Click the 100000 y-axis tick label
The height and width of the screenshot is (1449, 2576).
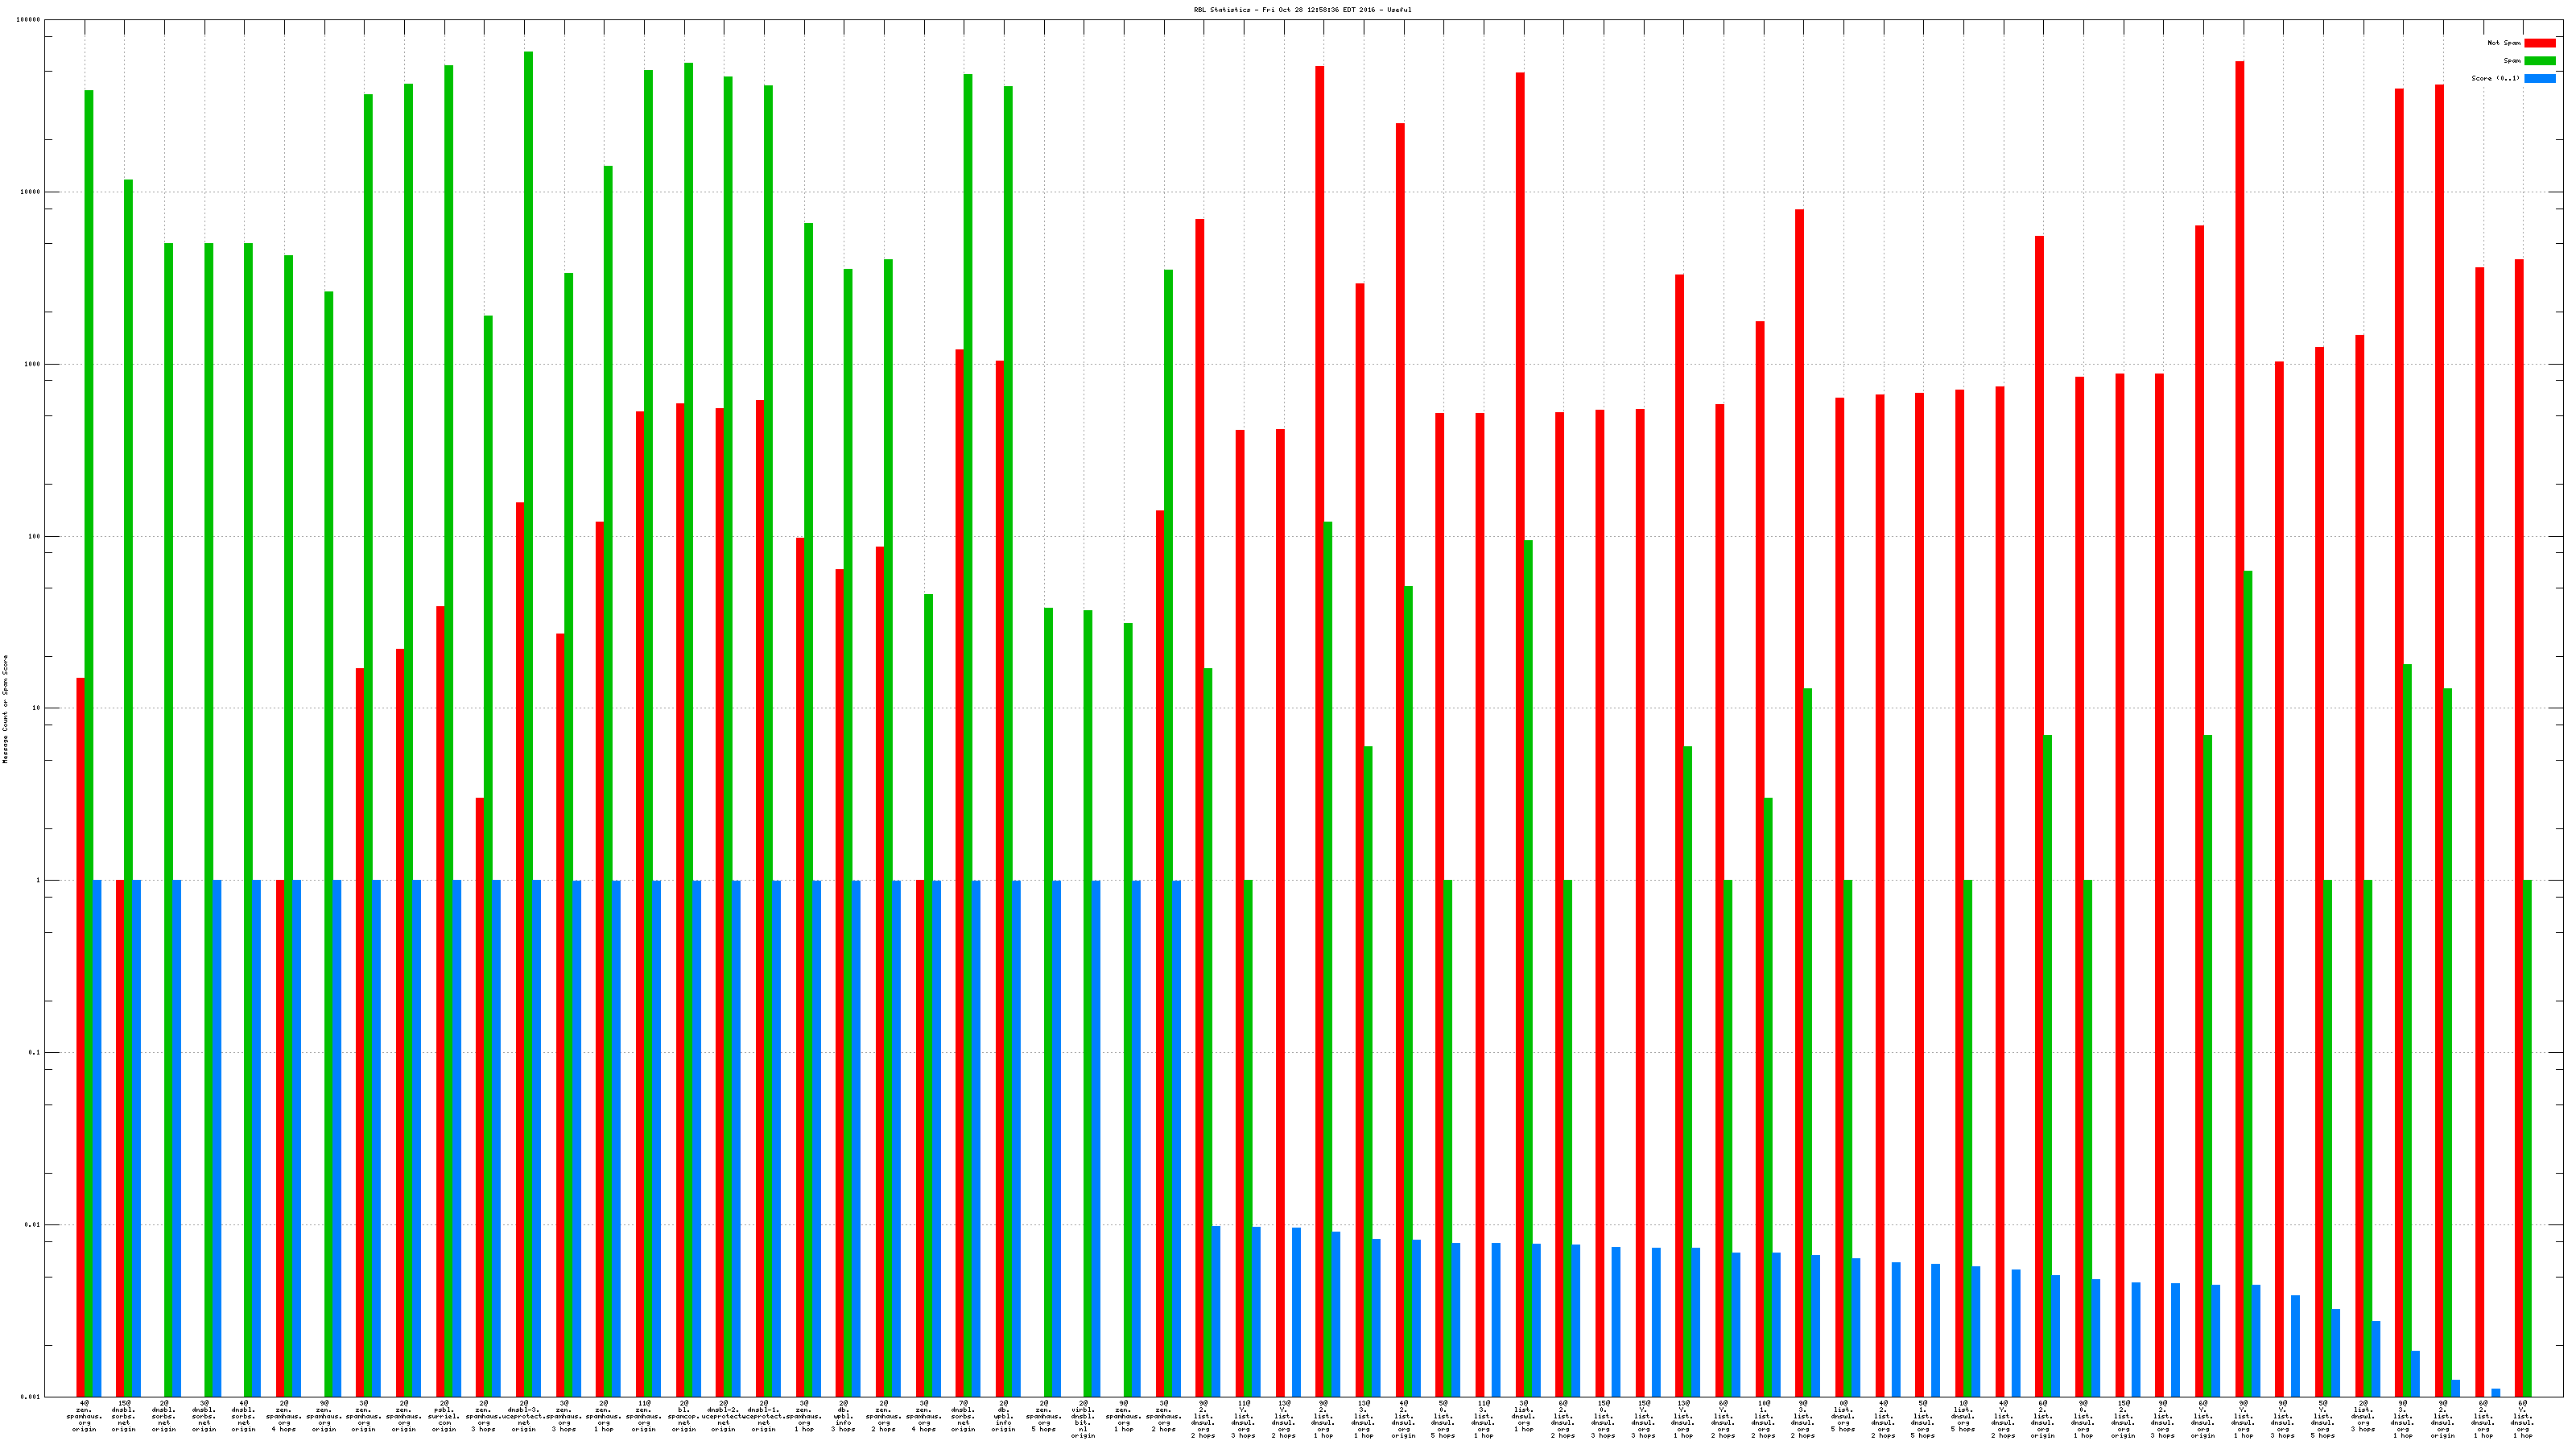(29, 20)
